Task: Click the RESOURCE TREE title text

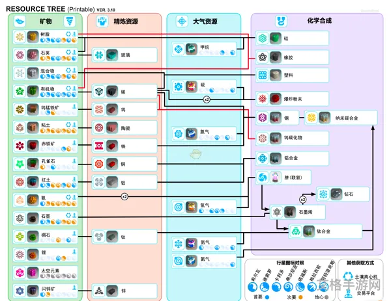Action: [x=35, y=9]
